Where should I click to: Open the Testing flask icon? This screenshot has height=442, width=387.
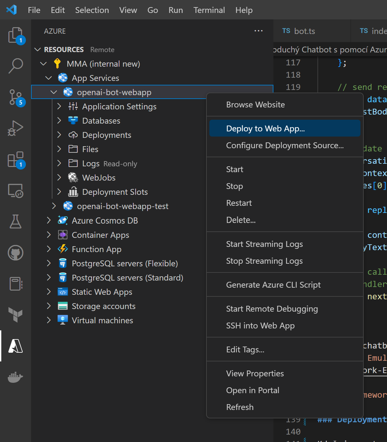point(15,221)
